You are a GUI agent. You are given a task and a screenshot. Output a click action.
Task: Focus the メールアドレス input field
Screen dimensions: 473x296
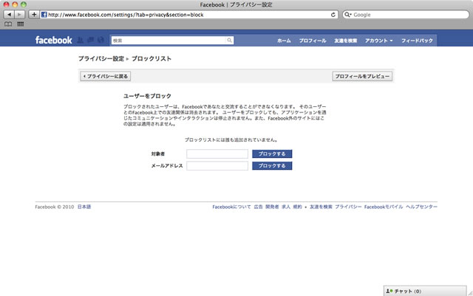pos(217,166)
